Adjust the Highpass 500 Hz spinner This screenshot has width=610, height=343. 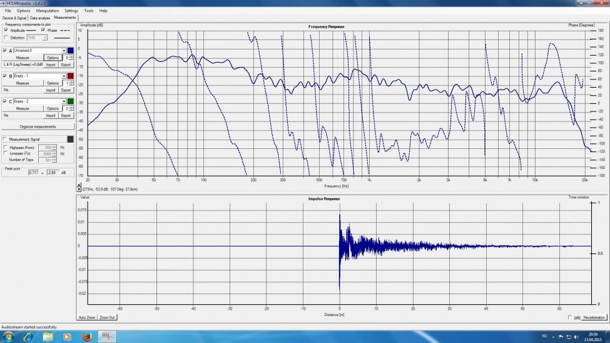click(x=54, y=148)
